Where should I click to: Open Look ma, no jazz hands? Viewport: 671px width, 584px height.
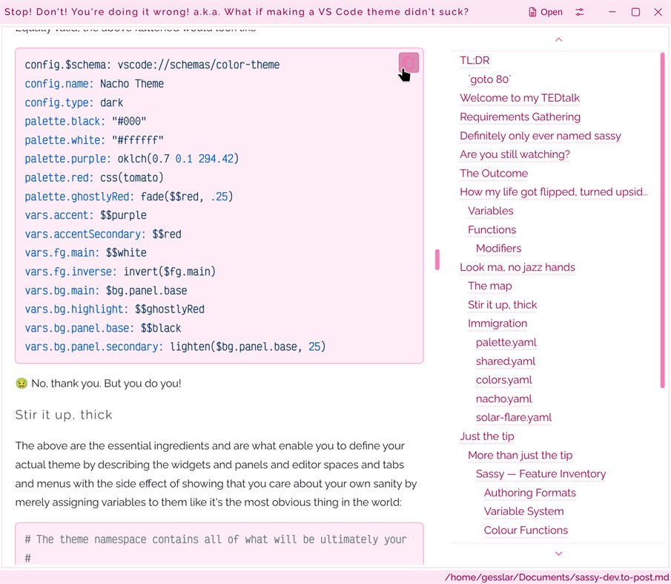coord(518,267)
